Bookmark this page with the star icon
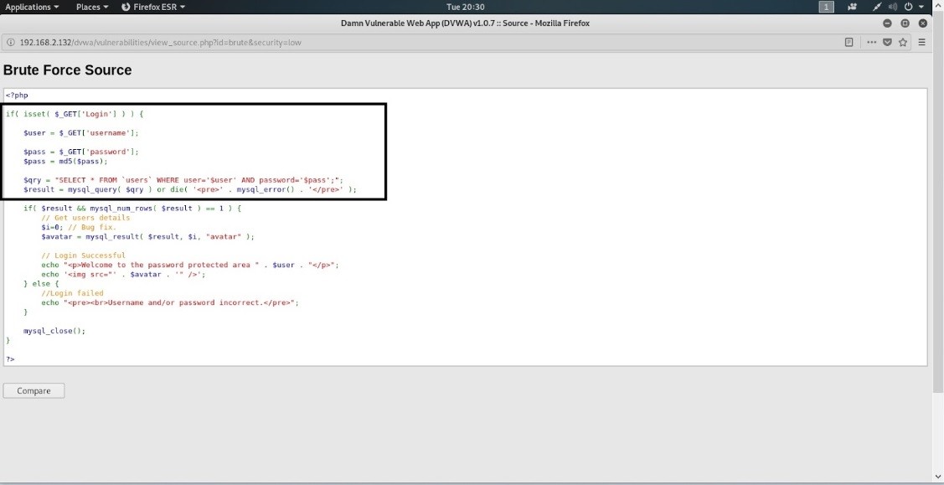Image resolution: width=944 pixels, height=485 pixels. (903, 43)
